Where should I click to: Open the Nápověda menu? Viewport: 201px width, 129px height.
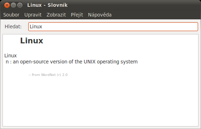pos(100,15)
